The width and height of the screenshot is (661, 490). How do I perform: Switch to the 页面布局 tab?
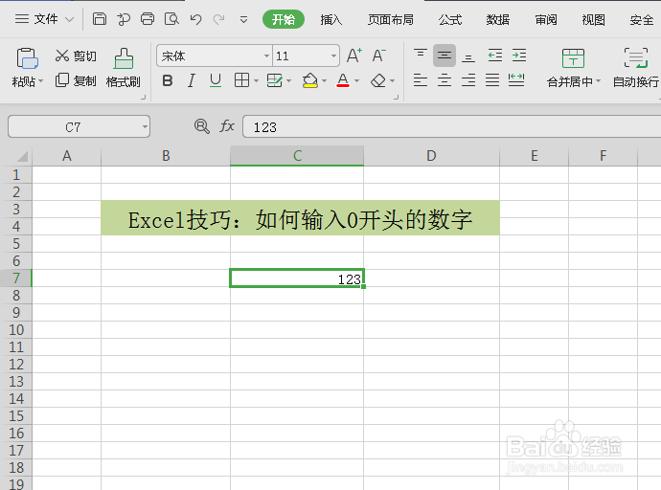(x=390, y=19)
